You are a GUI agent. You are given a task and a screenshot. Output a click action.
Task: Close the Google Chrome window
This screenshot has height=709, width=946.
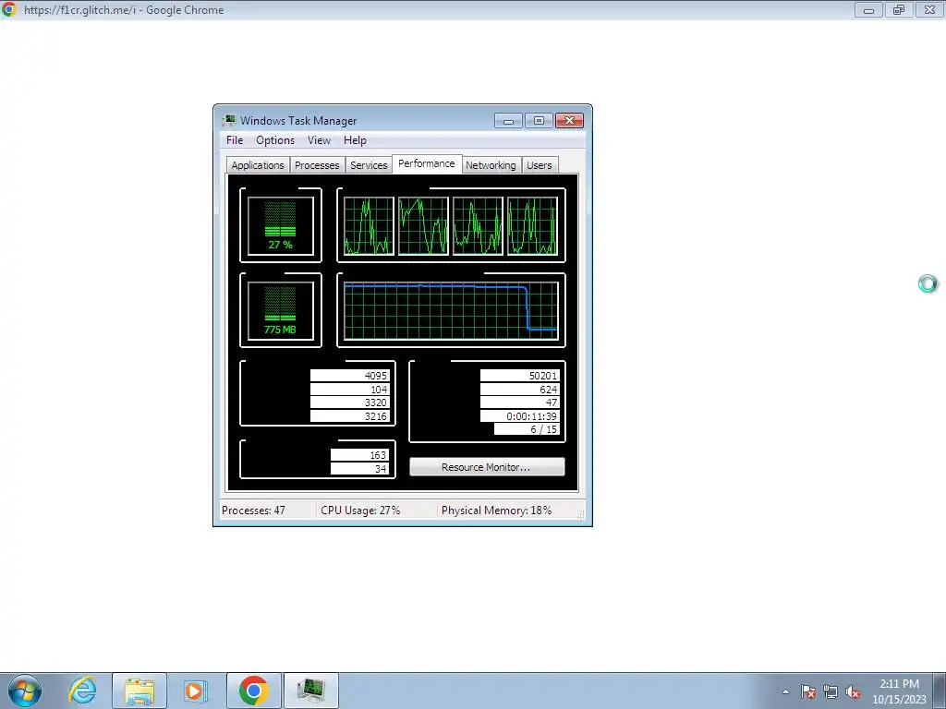[929, 9]
